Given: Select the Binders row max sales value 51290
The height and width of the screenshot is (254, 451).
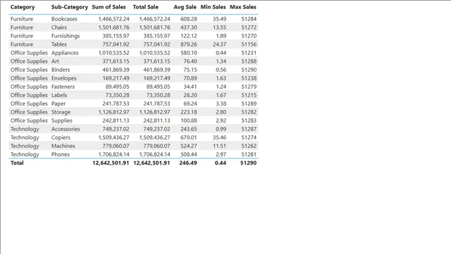Looking at the screenshot, I should 249,70.
